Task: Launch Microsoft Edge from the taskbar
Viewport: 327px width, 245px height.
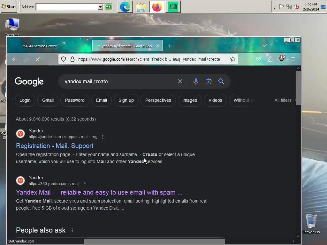Action: (125, 7)
